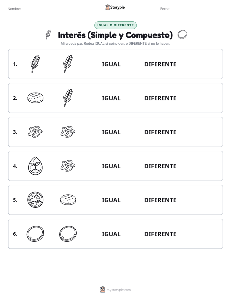Click the Fecha line field

click(199, 9)
